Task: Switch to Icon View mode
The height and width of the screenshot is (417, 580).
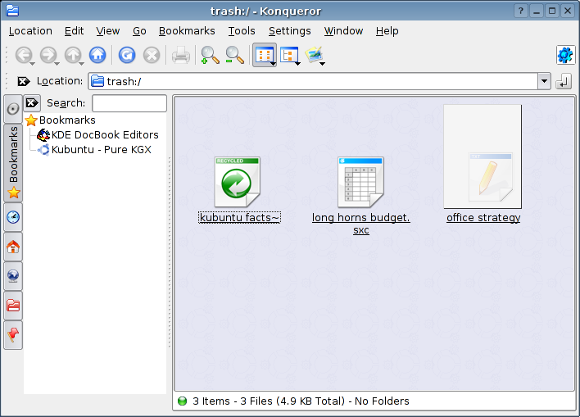Action: [x=263, y=55]
